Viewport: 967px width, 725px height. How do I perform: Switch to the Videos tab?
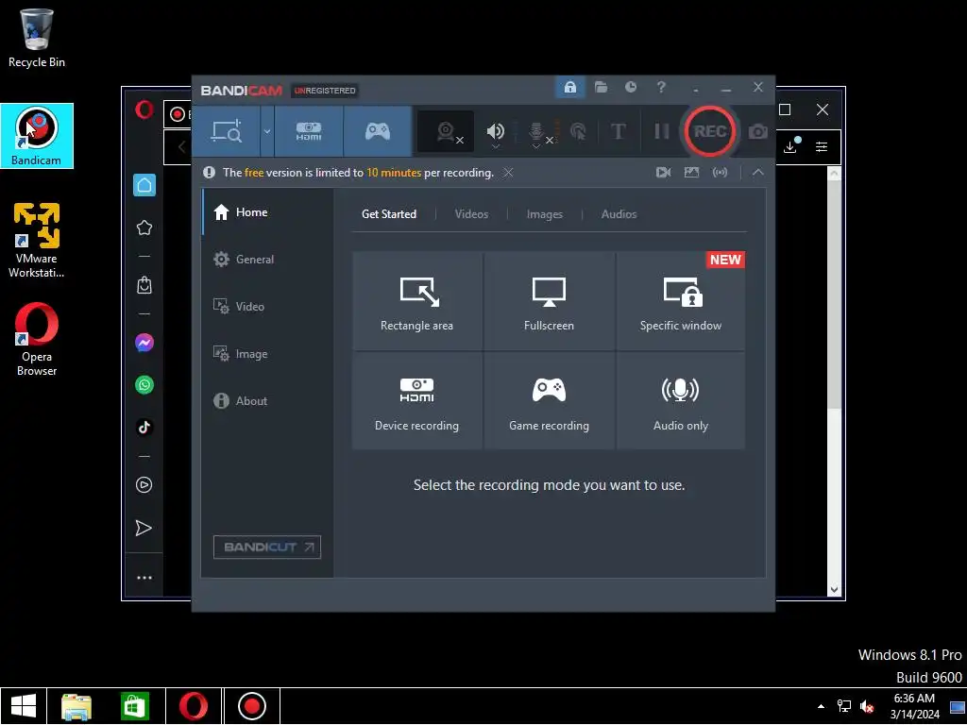click(471, 214)
